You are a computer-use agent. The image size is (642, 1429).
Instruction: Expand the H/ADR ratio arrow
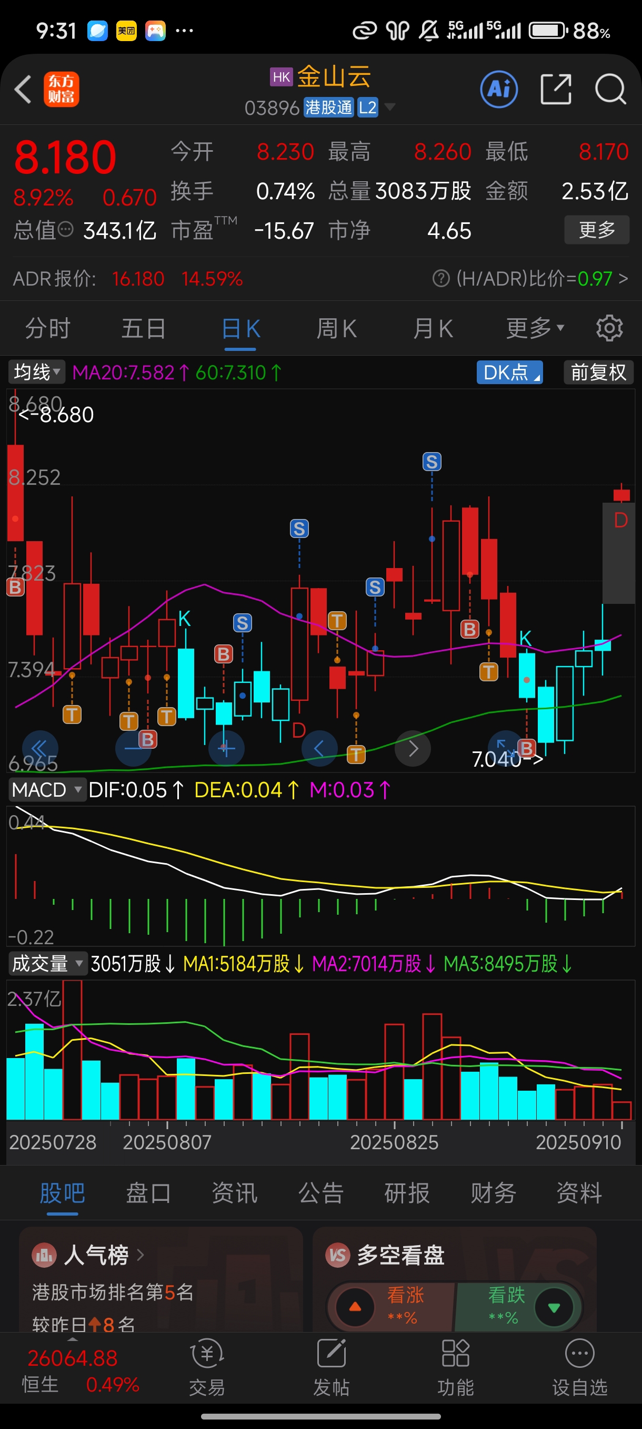click(623, 278)
